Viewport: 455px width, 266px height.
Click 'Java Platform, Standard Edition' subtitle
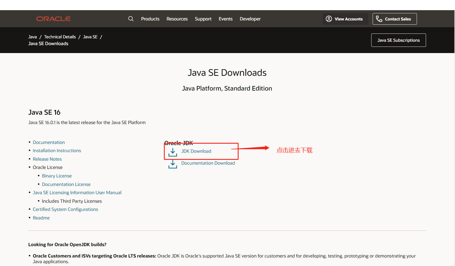(227, 88)
